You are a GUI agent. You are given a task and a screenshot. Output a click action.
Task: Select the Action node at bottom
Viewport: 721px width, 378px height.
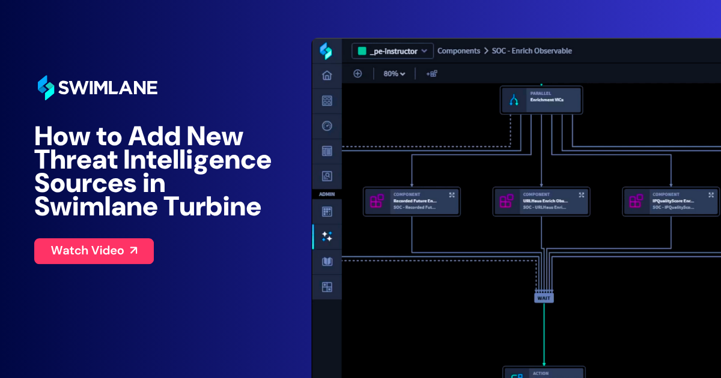(544, 373)
